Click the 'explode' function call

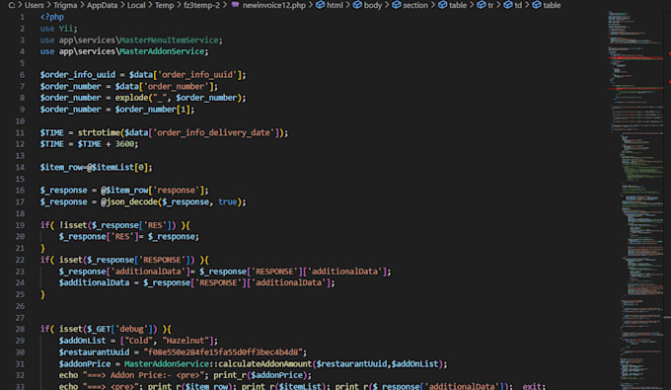(132, 98)
